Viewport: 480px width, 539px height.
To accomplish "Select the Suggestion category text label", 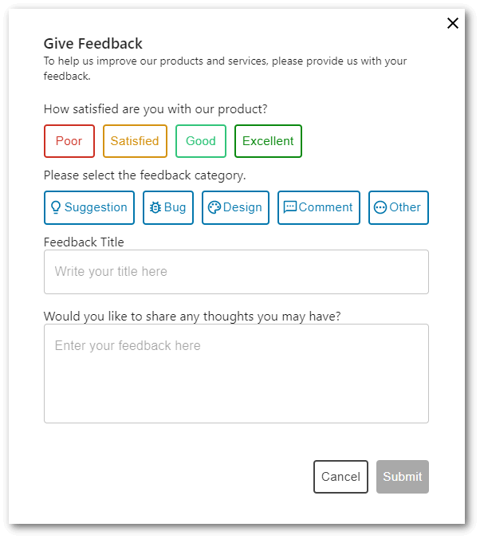I will 96,207.
